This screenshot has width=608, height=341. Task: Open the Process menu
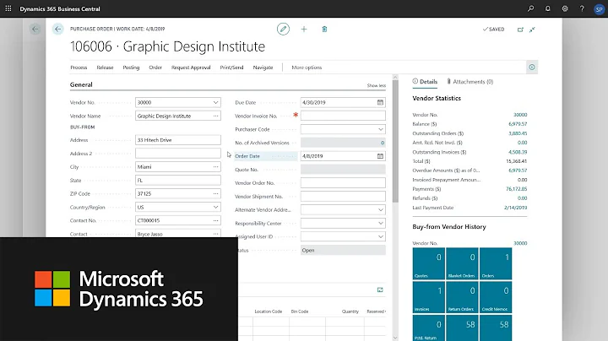(x=79, y=68)
